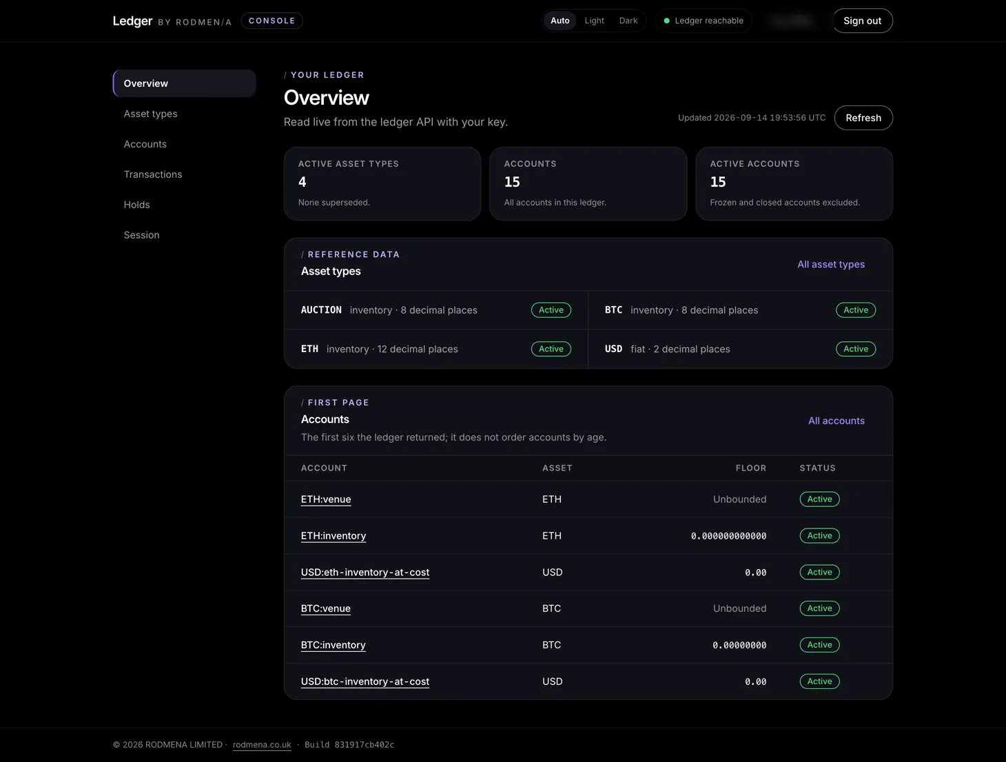The height and width of the screenshot is (762, 1006).
Task: Click floor 0.00000000 for BTC:inventory
Action: pos(739,646)
